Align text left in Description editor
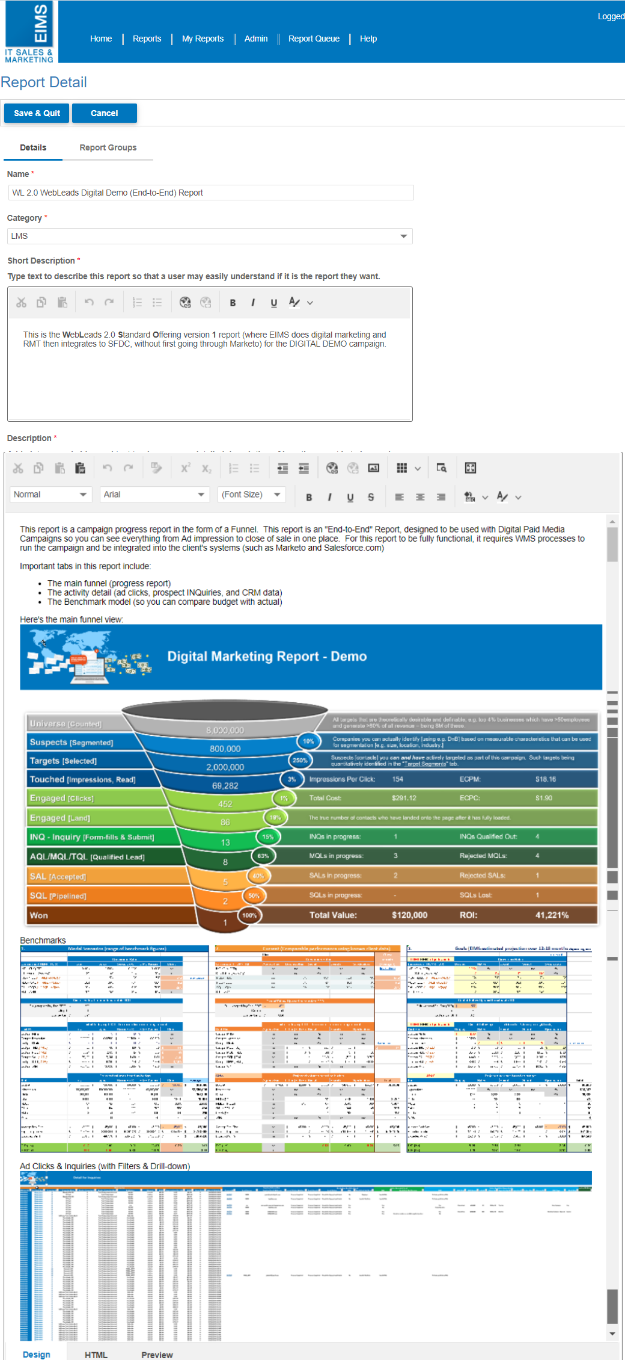The image size is (625, 1360). point(399,497)
